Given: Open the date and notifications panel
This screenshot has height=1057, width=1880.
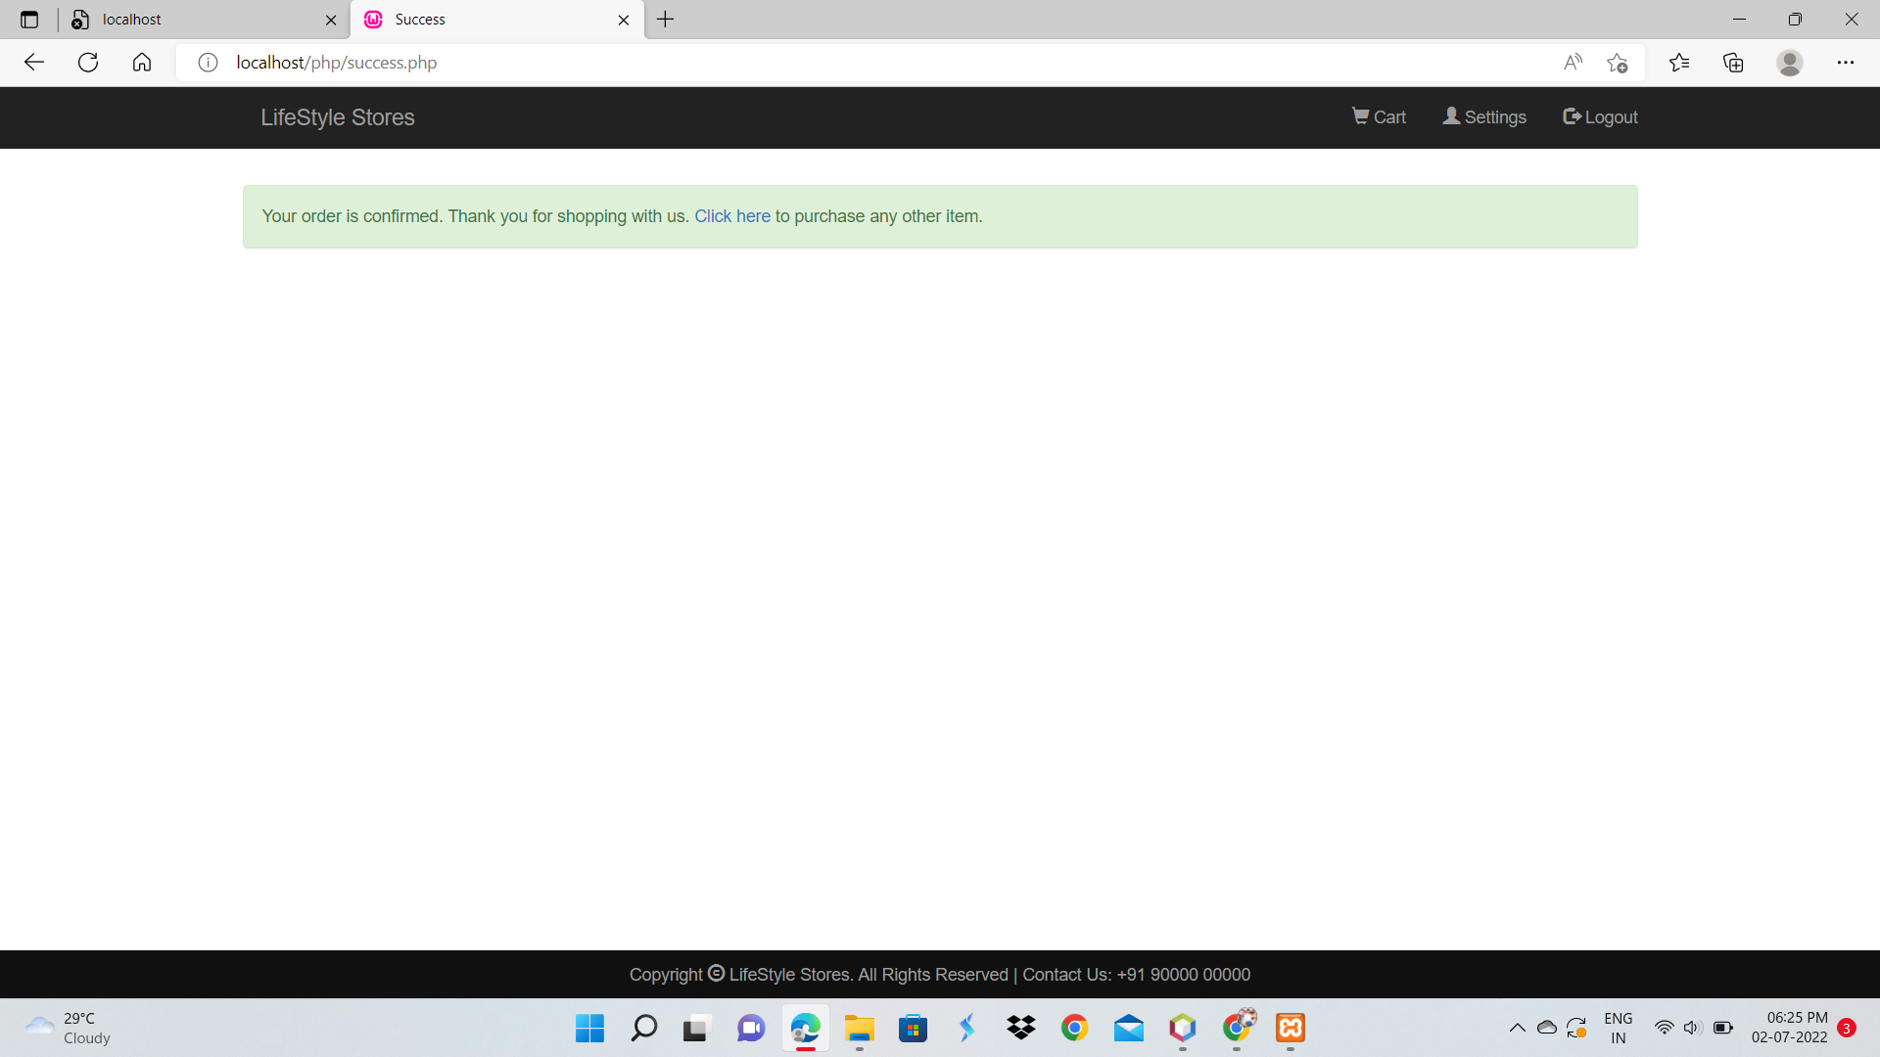Looking at the screenshot, I should 1795,1028.
